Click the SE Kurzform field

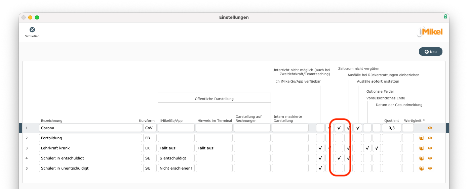tap(150, 158)
